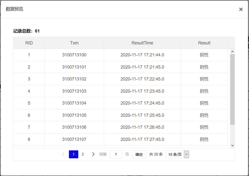Close the 数据预览 dialog
This screenshot has width=249, height=176.
click(x=241, y=9)
